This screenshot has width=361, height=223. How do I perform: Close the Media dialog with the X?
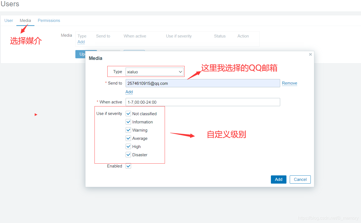(310, 54)
